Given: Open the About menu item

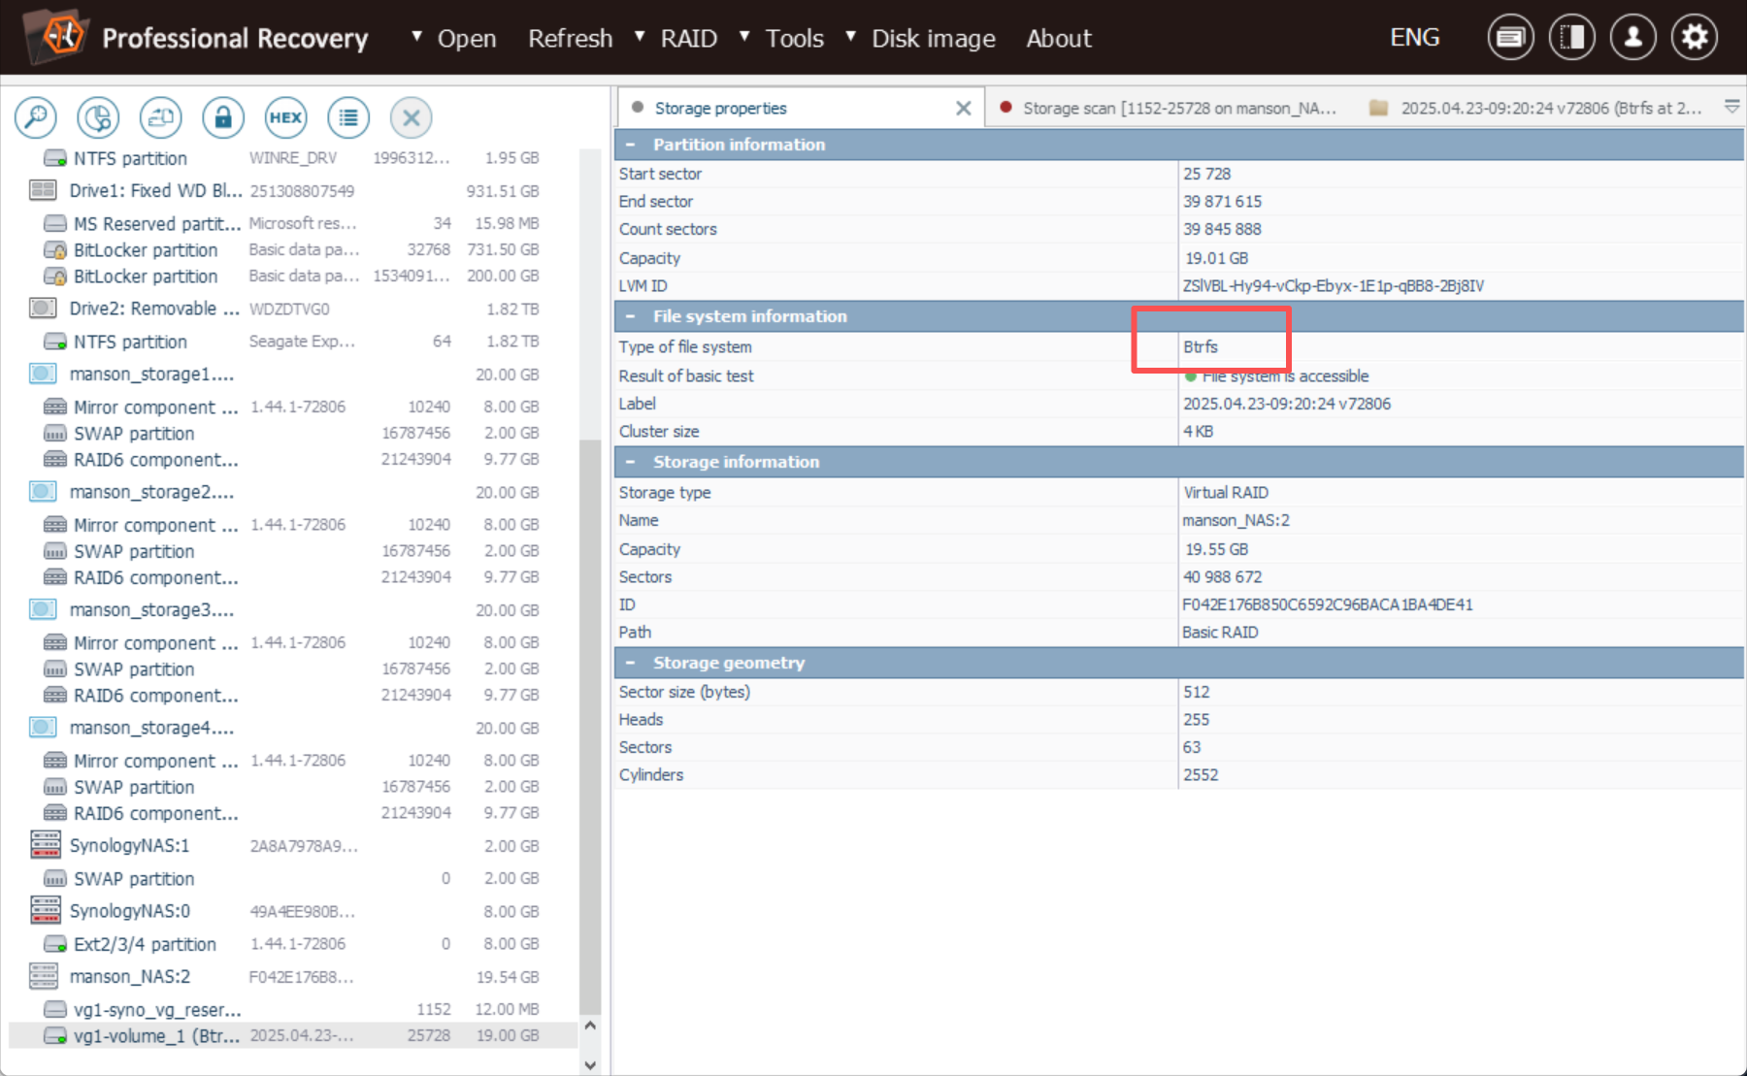Looking at the screenshot, I should [1059, 38].
